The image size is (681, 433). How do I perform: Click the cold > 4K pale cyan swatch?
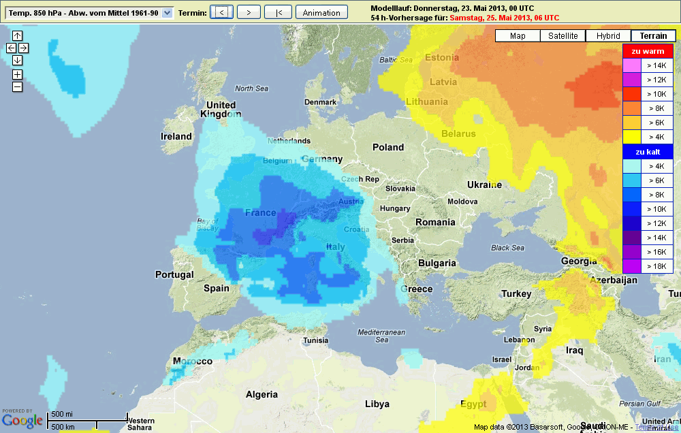(x=631, y=166)
